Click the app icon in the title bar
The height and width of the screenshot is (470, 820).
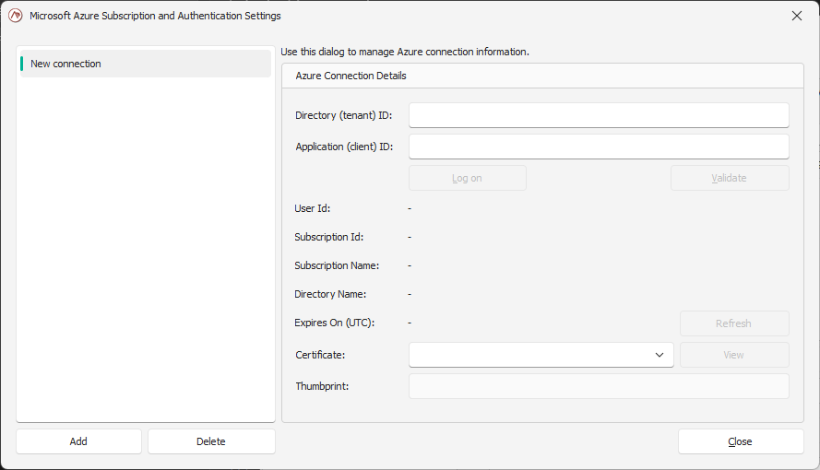[x=16, y=16]
